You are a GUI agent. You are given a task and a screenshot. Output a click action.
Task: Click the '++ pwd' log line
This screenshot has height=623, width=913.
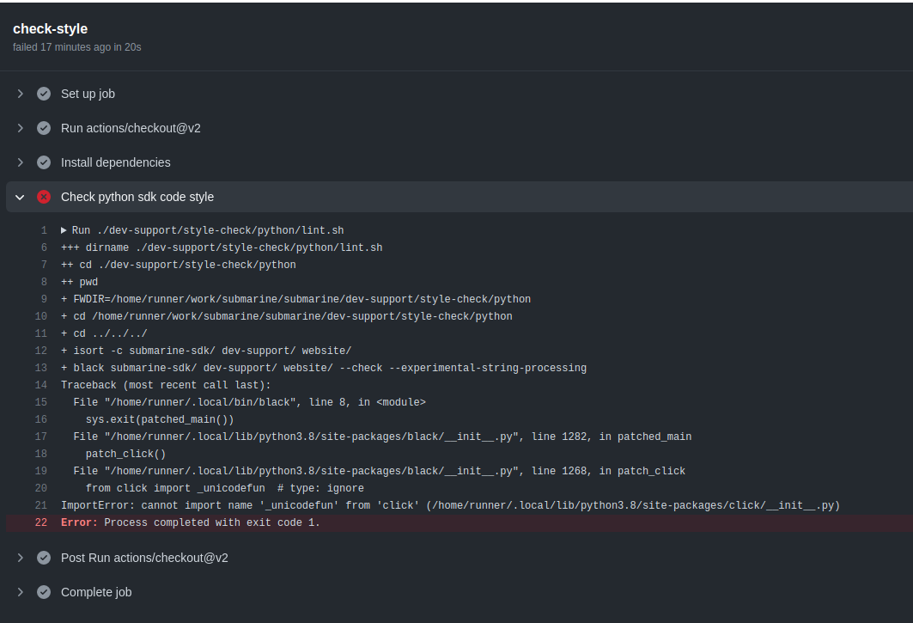[79, 282]
